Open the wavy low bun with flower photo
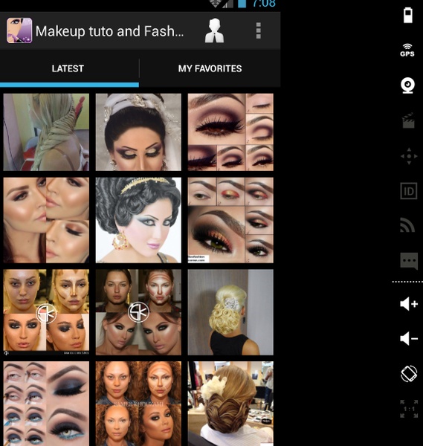This screenshot has width=423, height=446. click(230, 404)
